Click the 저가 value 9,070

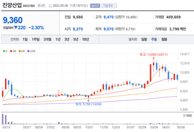pyautogui.click(x=108, y=29)
